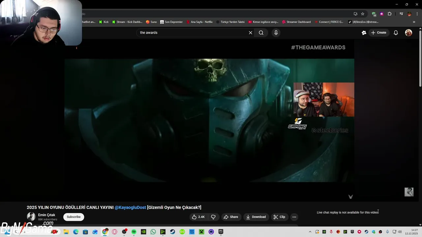The width and height of the screenshot is (422, 237).
Task: Expand hidden bookmarks chevron
Action: click(414, 22)
